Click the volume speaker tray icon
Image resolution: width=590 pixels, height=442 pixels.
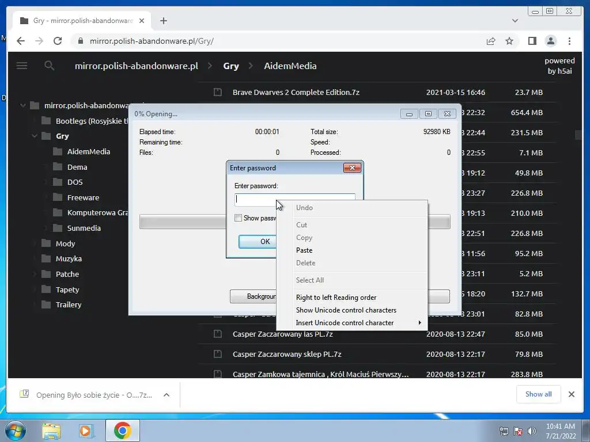[532, 431]
